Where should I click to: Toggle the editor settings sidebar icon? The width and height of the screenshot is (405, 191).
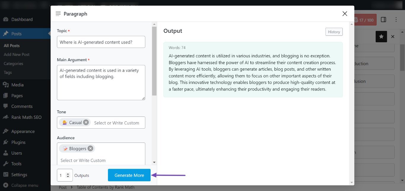(383, 20)
